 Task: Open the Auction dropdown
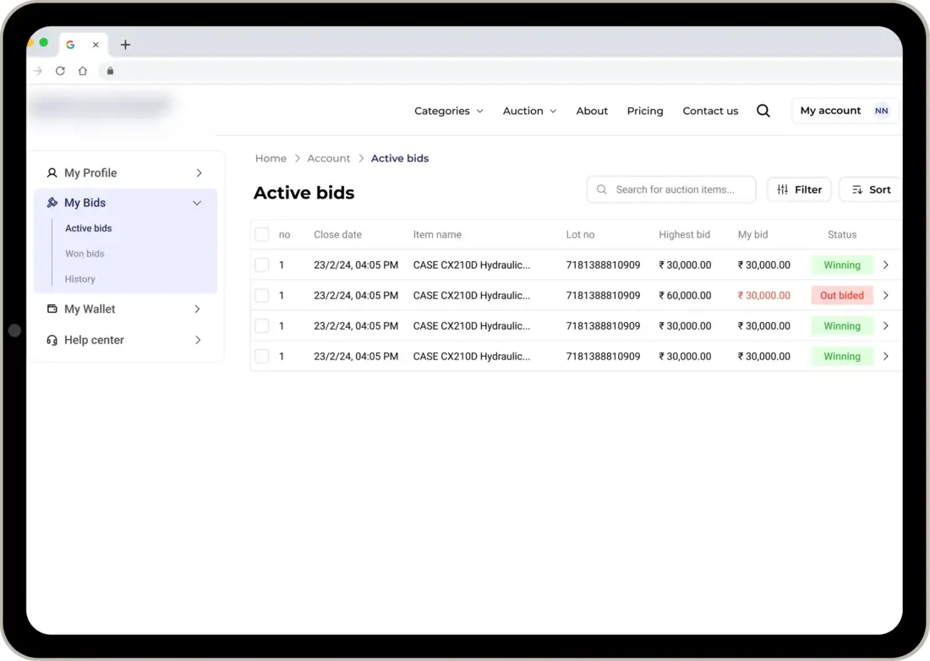(529, 111)
